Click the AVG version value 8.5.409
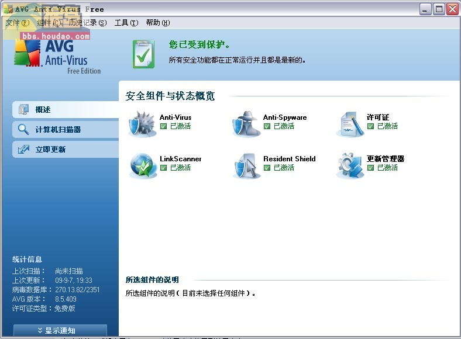This screenshot has width=461, height=339. 66,299
